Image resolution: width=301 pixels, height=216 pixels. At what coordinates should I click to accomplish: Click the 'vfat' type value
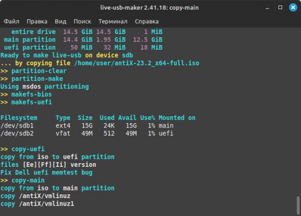coord(63,133)
